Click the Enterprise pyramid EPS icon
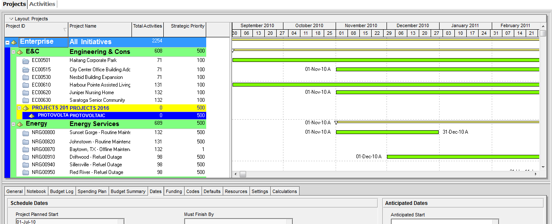 pyautogui.click(x=14, y=42)
